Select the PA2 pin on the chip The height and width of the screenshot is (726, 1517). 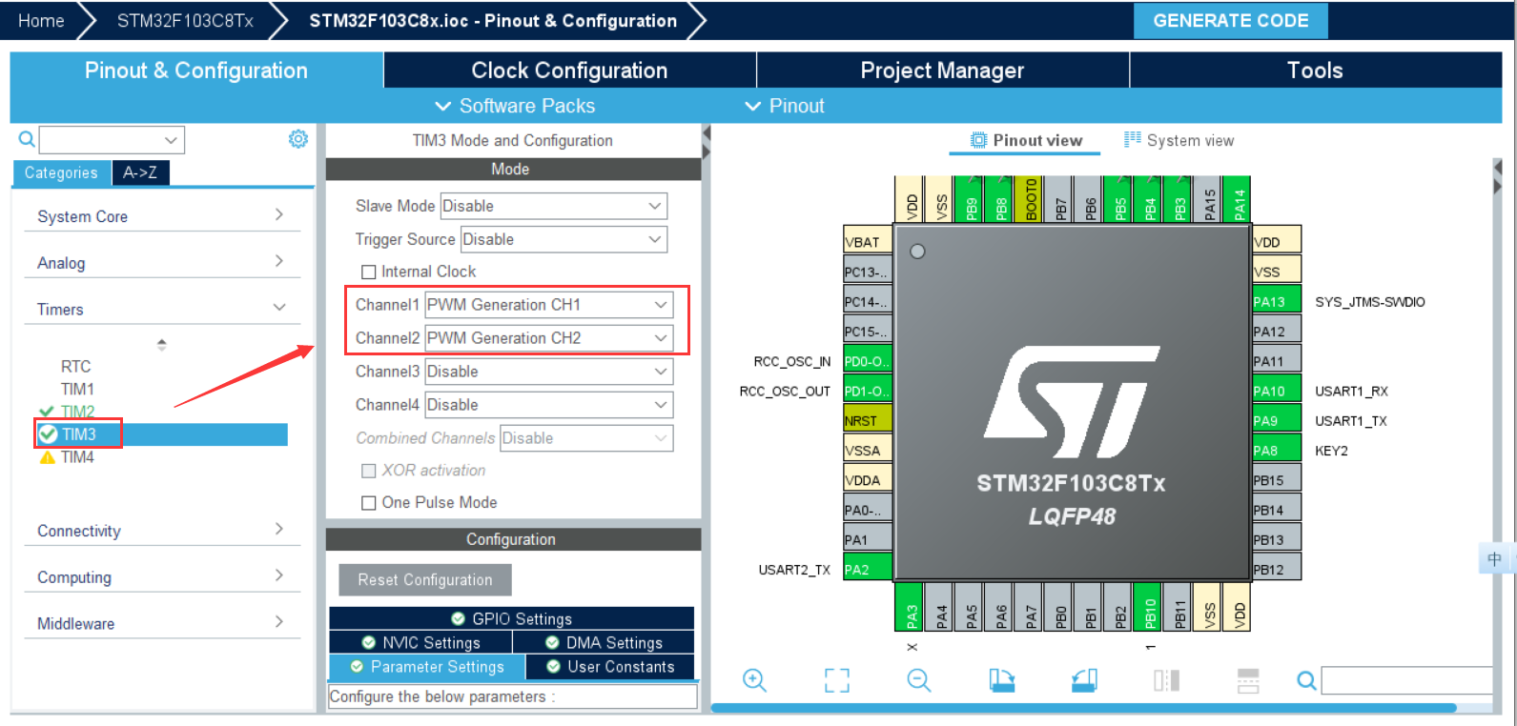click(868, 569)
